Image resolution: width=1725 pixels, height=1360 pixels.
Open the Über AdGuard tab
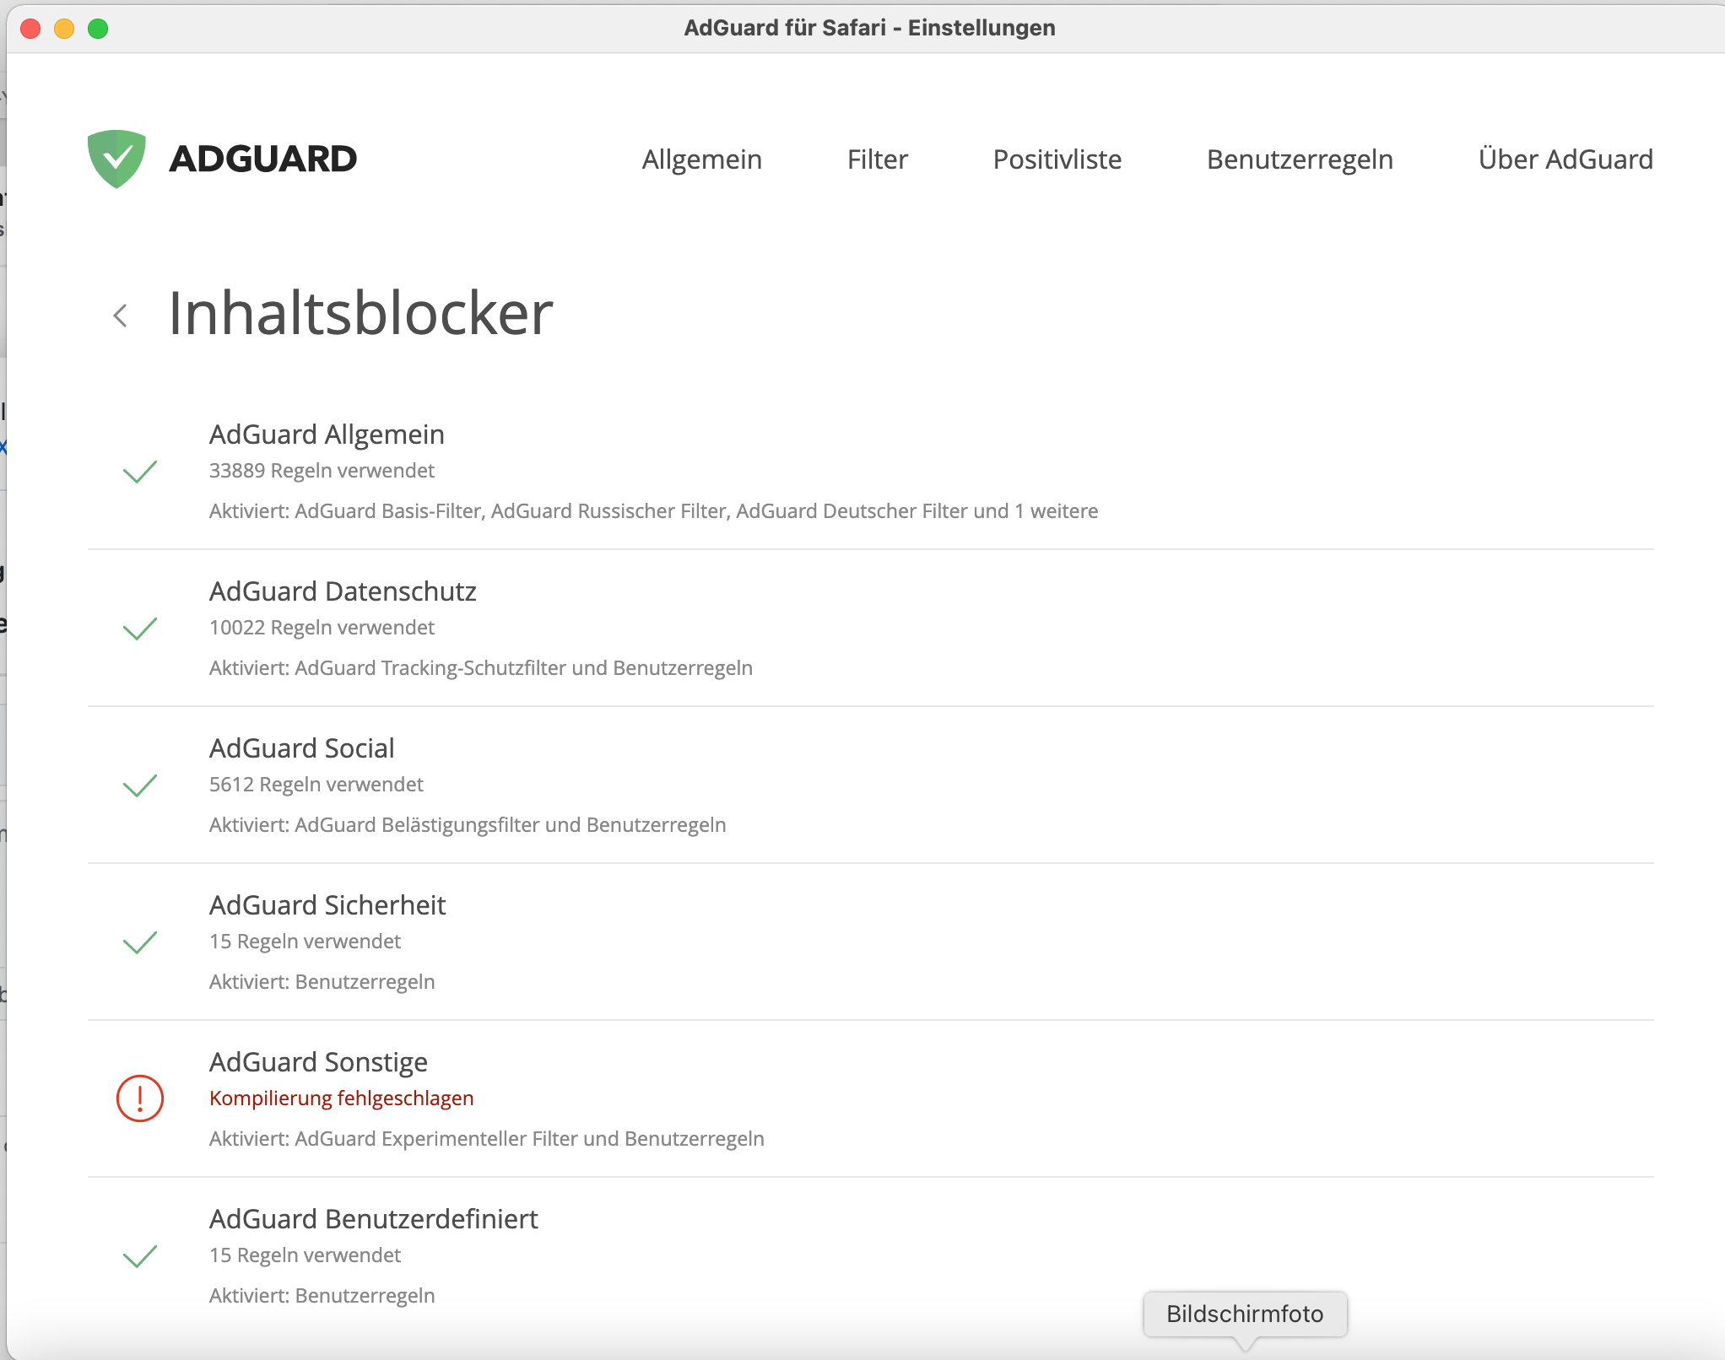1566,159
